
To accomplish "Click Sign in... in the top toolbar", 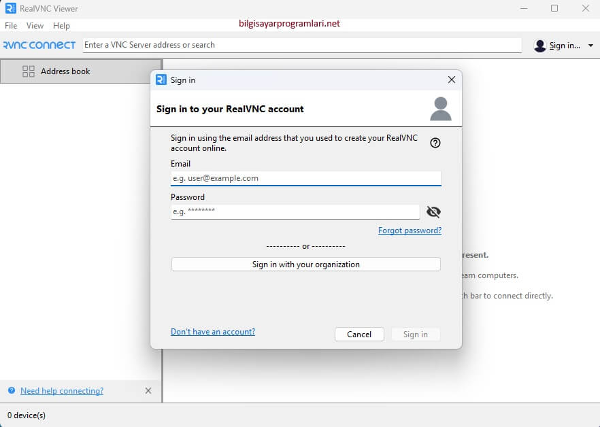I will coord(565,46).
